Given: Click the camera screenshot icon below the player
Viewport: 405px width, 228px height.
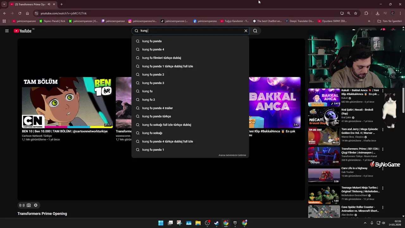Looking at the screenshot, I should [29, 205].
